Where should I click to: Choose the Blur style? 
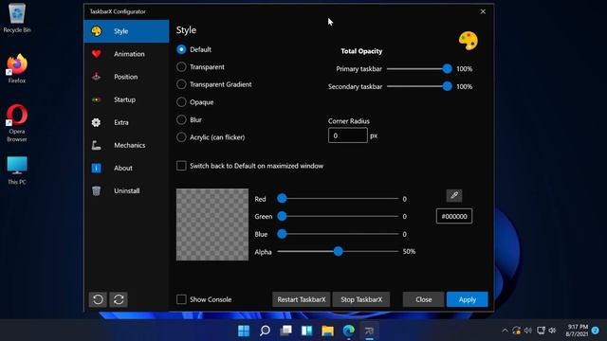tap(181, 120)
